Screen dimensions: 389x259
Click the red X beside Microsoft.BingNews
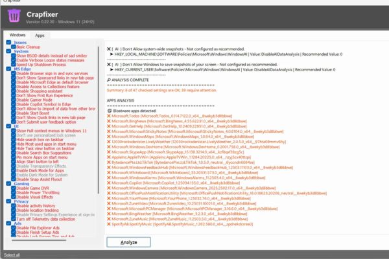tap(109, 121)
